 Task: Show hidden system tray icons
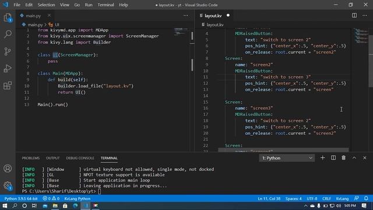click(x=305, y=206)
